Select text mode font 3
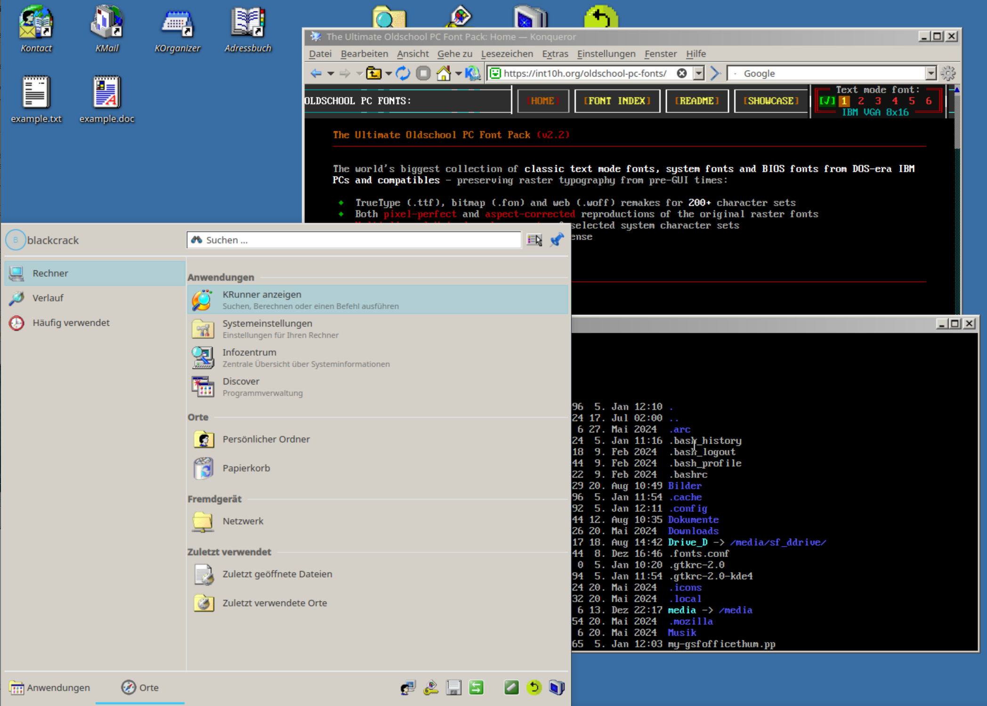The width and height of the screenshot is (987, 706). (878, 101)
